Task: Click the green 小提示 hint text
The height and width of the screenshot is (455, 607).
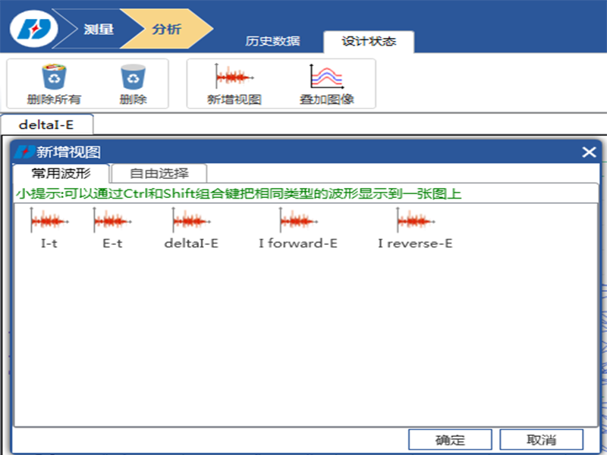Action: click(238, 193)
